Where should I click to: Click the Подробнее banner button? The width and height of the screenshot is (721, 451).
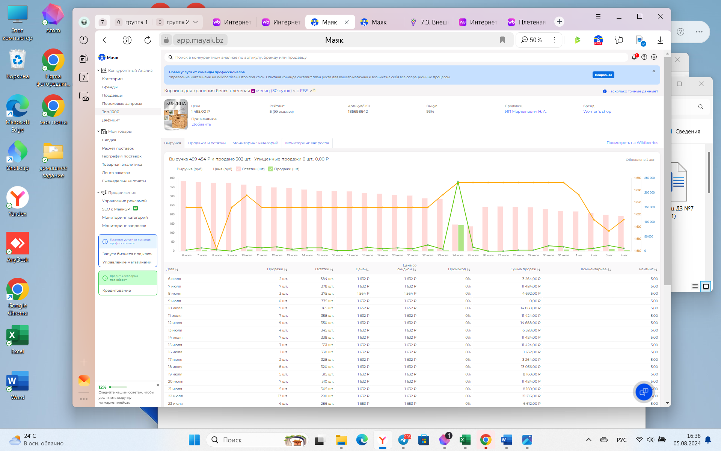(603, 75)
